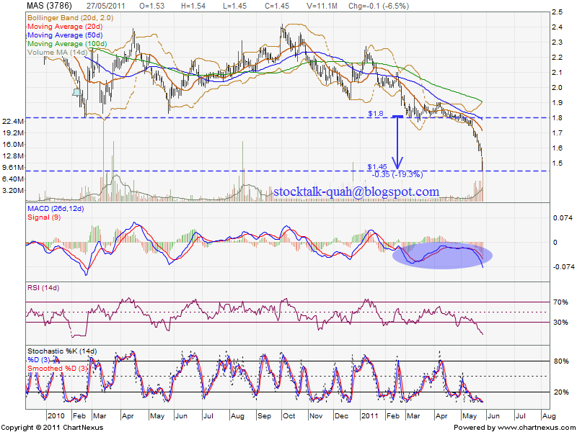Select the Bollinger Band (20d, 2.0) legend
This screenshot has height=432, width=577.
click(70, 17)
